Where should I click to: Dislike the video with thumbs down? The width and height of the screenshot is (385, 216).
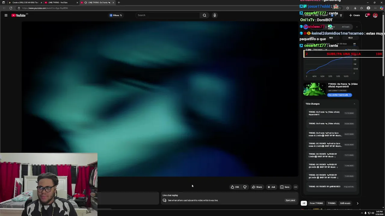pos(245,187)
